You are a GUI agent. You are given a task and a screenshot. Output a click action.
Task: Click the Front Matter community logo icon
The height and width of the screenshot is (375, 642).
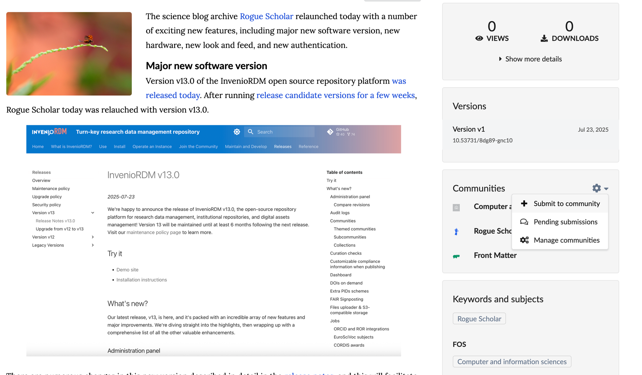456,256
